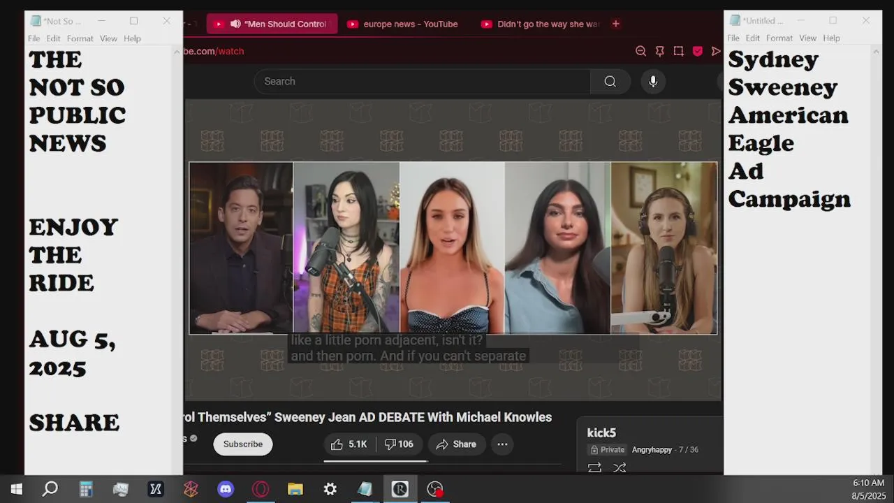Click the browser address bar URL
Screen dimensions: 894x503
213,51
